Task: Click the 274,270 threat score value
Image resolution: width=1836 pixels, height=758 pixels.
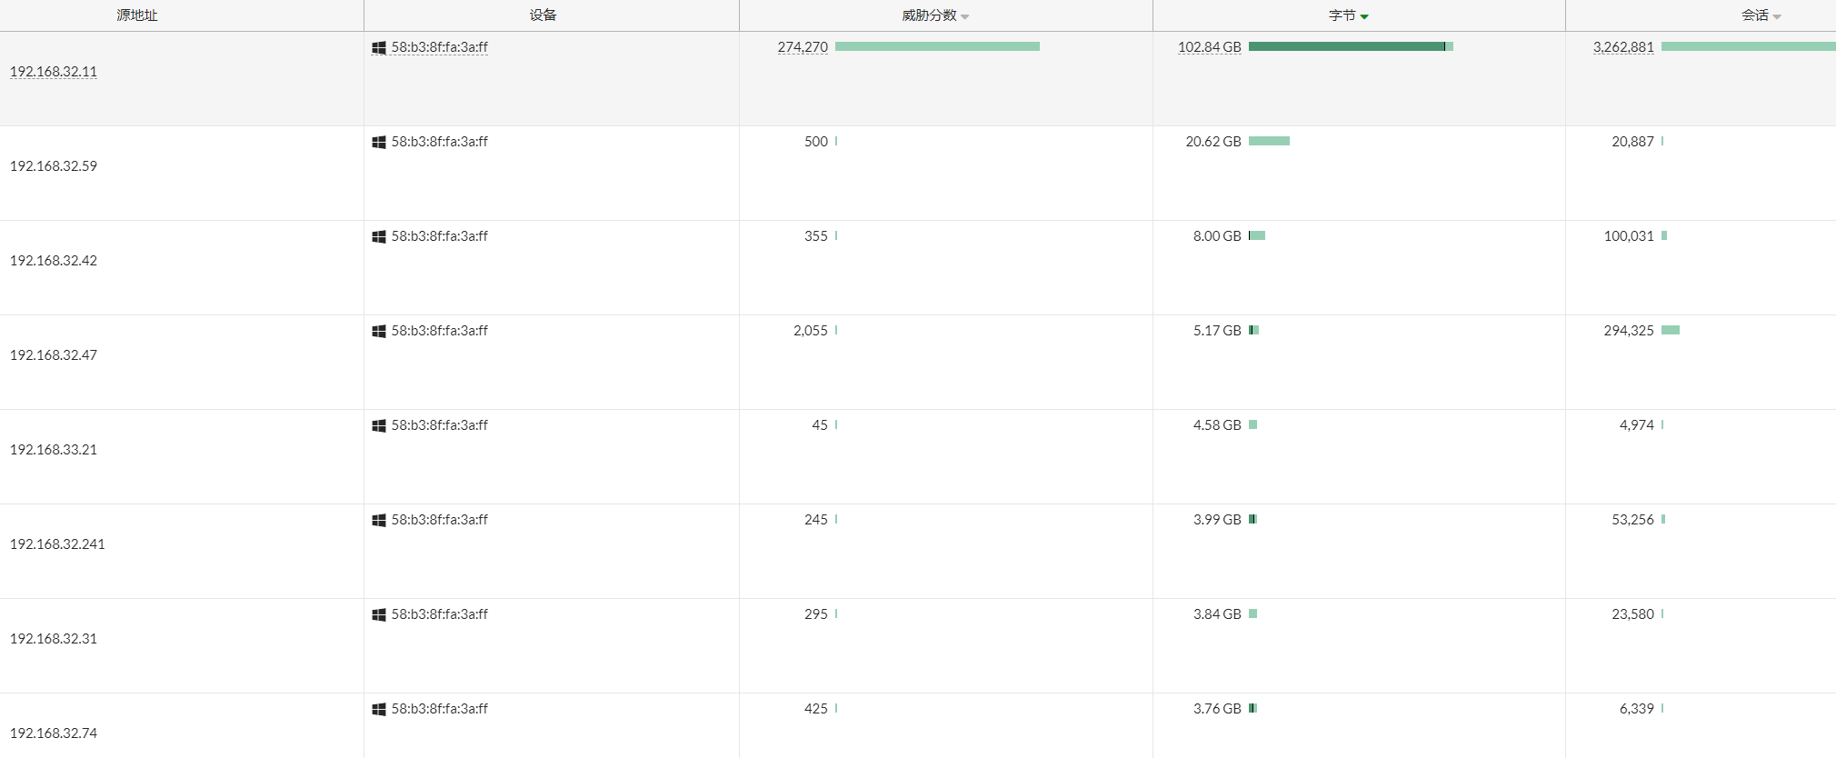Action: coord(803,47)
